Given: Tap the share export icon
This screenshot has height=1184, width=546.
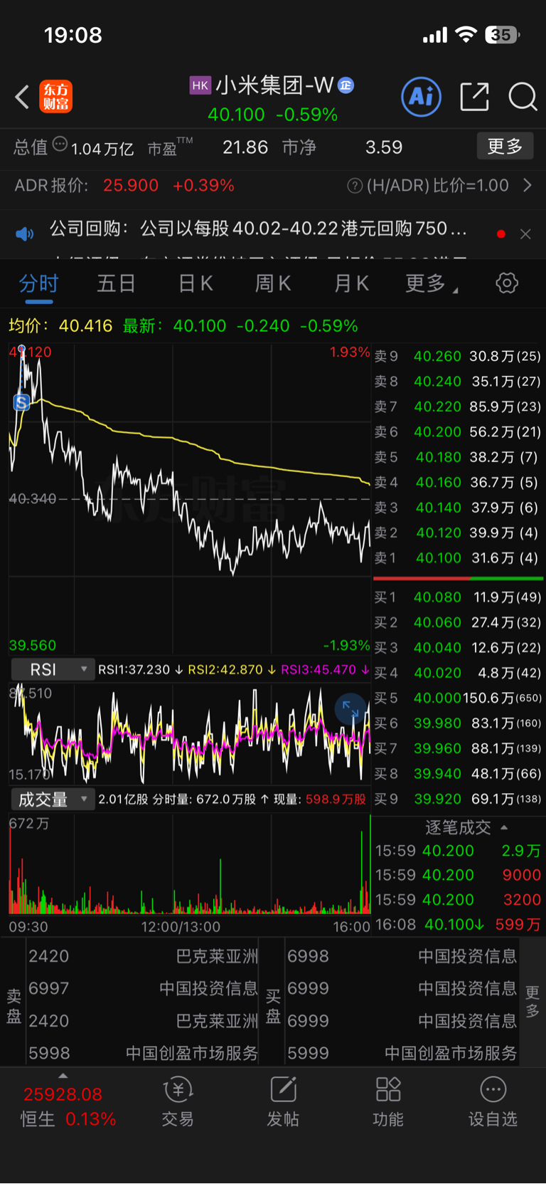Looking at the screenshot, I should click(x=474, y=97).
